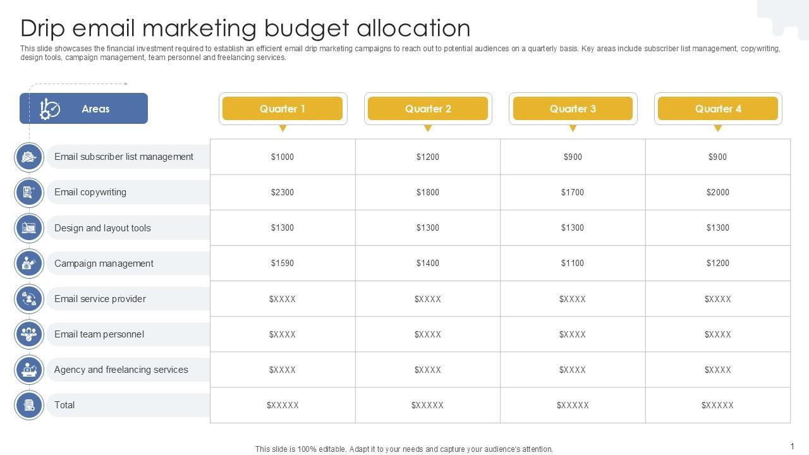Click the yellow arrow below Quarter 1
This screenshot has height=455, width=809.
[x=283, y=128]
